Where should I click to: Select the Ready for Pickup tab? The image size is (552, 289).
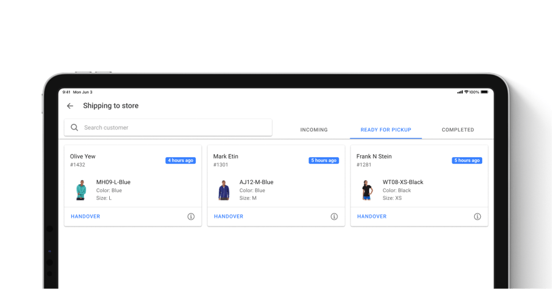pos(386,130)
